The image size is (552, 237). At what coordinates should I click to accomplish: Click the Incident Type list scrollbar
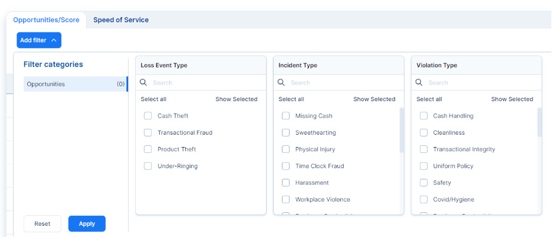(x=402, y=131)
